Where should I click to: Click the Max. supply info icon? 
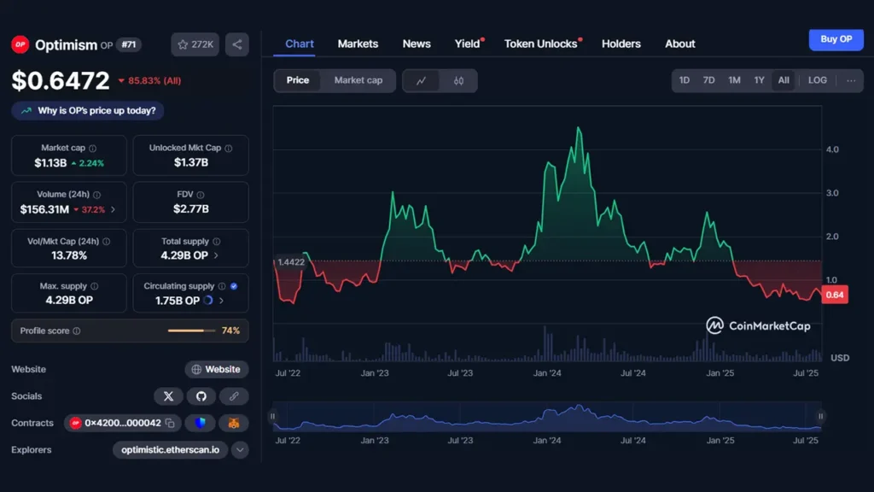[94, 286]
